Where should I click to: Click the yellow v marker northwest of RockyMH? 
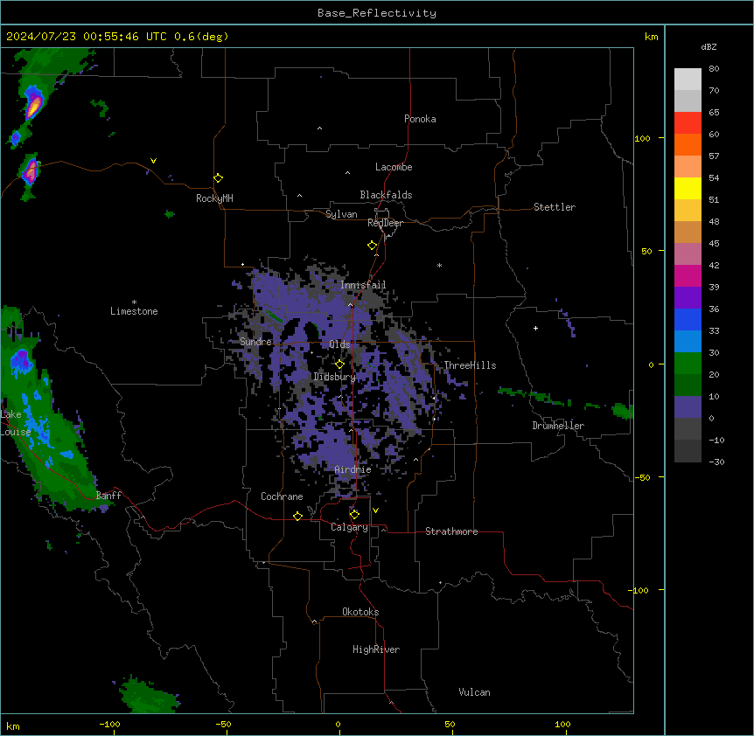click(x=153, y=161)
